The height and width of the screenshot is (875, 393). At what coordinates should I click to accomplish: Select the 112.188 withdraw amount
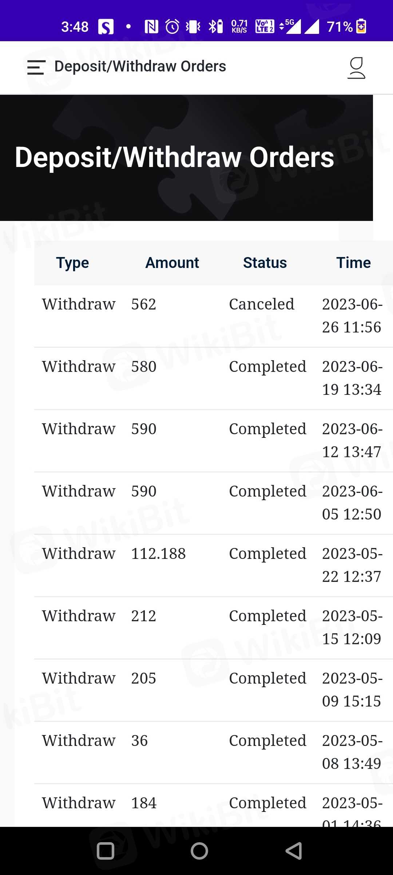click(158, 554)
